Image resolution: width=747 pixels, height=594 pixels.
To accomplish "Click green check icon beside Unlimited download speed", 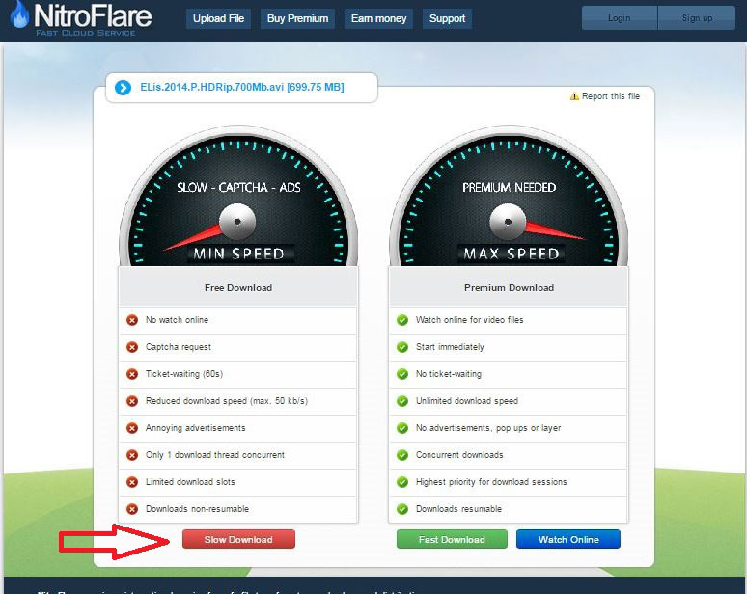I will tap(402, 401).
